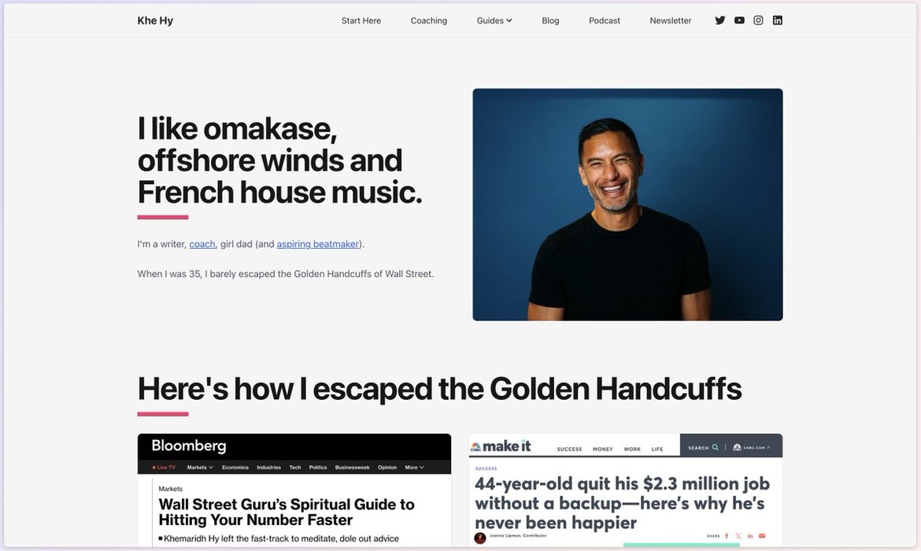Follow the coach hyperlink
The width and height of the screenshot is (921, 551).
click(202, 244)
